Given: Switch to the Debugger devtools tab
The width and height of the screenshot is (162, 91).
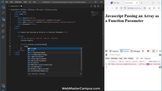Looking at the screenshot, I should (135, 51).
